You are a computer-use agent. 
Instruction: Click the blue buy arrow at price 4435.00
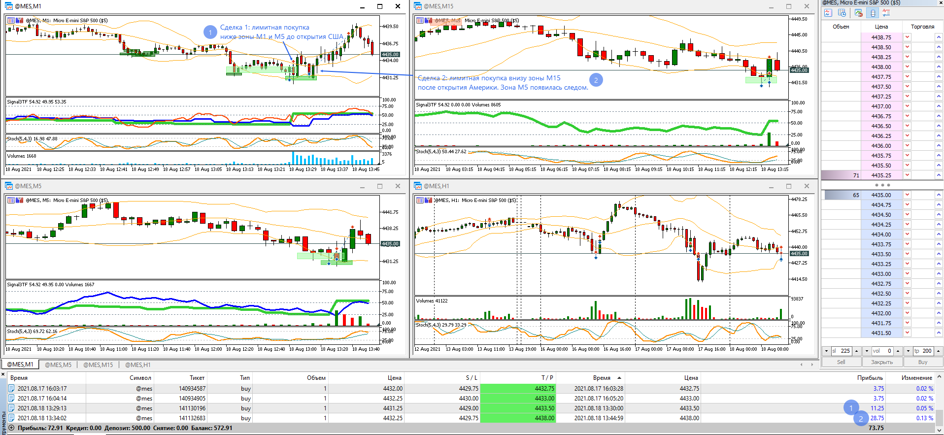(939, 195)
